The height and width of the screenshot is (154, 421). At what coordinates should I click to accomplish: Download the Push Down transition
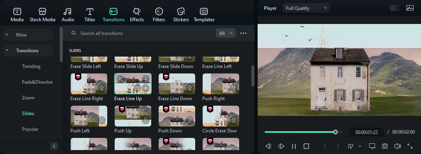pyautogui.click(x=190, y=120)
